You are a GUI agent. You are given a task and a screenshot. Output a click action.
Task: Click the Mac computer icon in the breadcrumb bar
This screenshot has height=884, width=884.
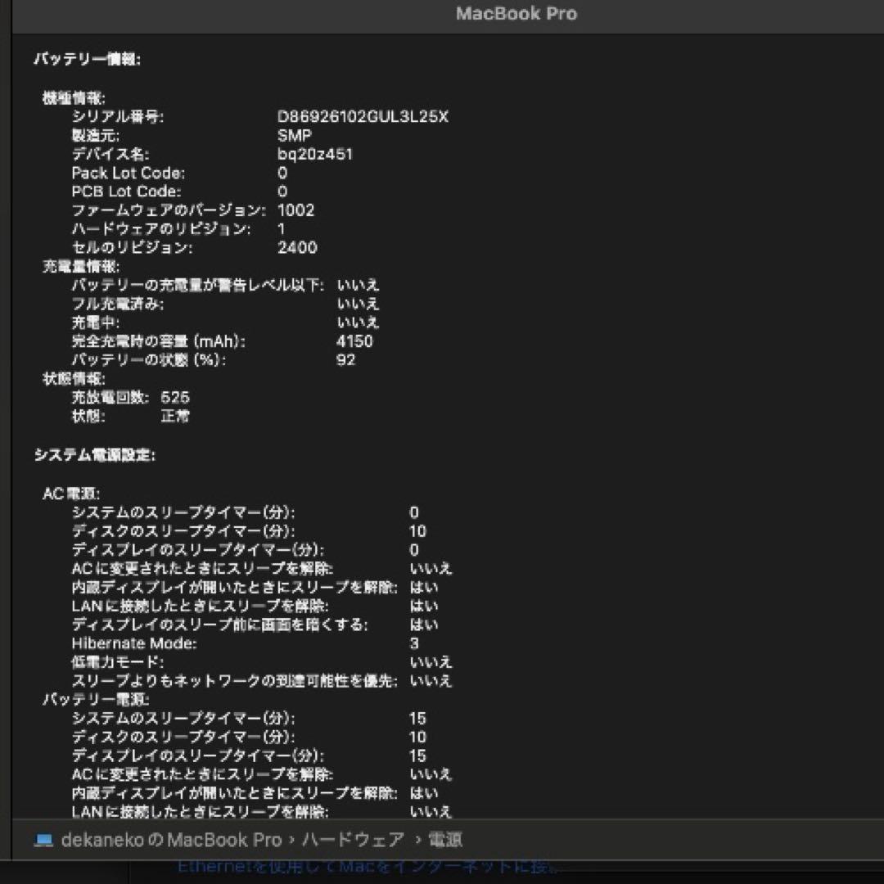point(43,839)
